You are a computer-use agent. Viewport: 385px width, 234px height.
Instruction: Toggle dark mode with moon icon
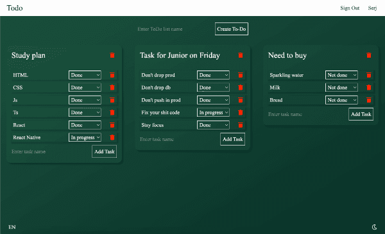(375, 227)
